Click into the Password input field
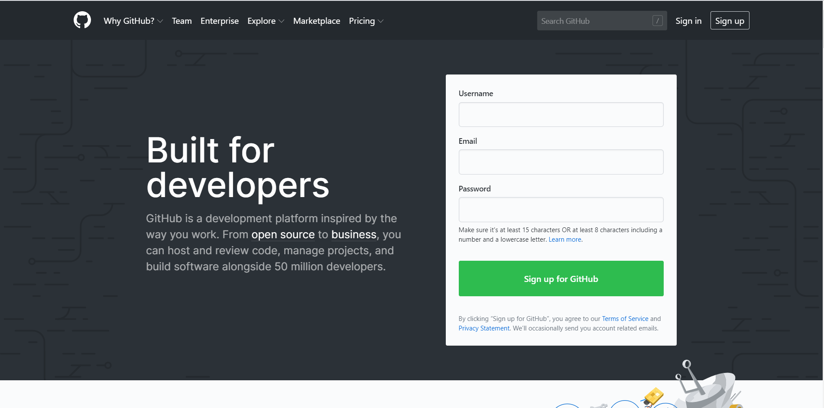 [x=561, y=210]
